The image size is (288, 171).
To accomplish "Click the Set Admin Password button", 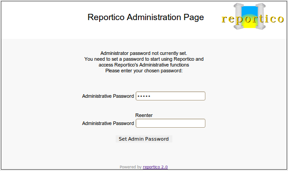I will [x=144, y=139].
